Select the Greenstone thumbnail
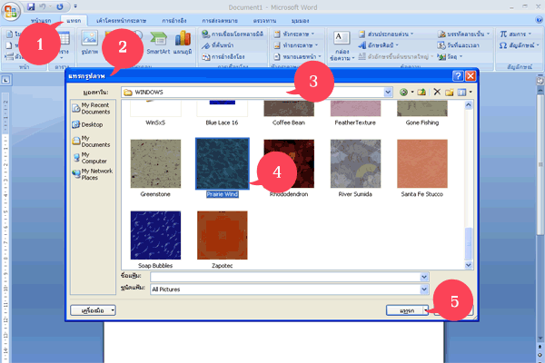 click(155, 163)
